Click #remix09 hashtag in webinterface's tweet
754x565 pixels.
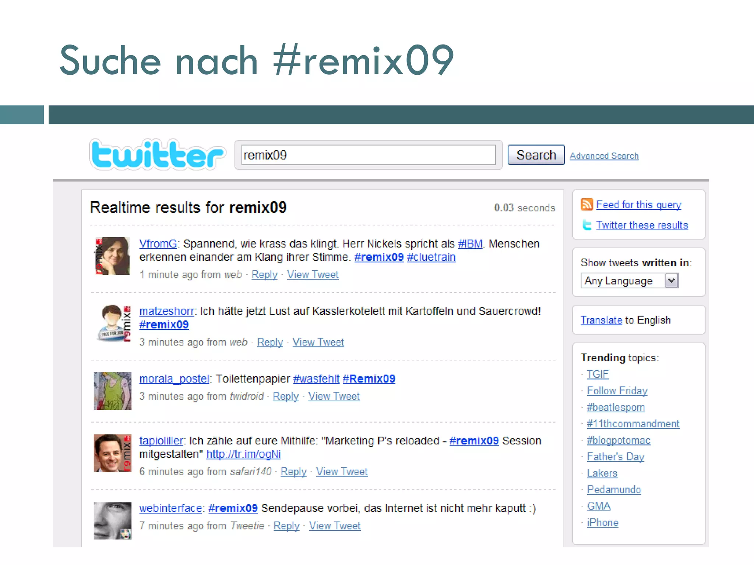click(233, 508)
